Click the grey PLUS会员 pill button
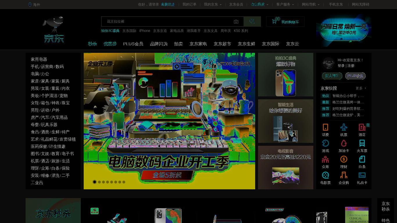Image resolution: width=397 pixels, height=223 pixels. (x=355, y=76)
